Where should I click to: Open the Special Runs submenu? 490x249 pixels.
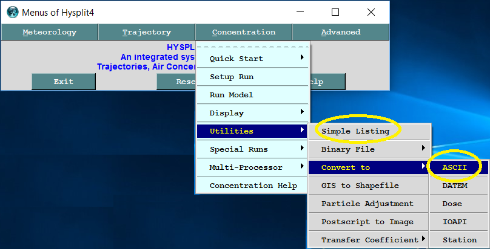252,149
